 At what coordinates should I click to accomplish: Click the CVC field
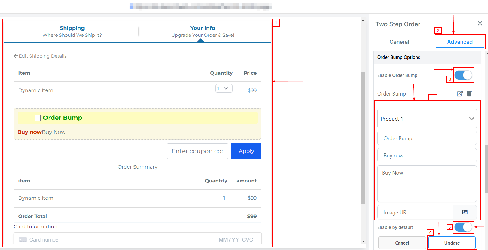(247, 240)
